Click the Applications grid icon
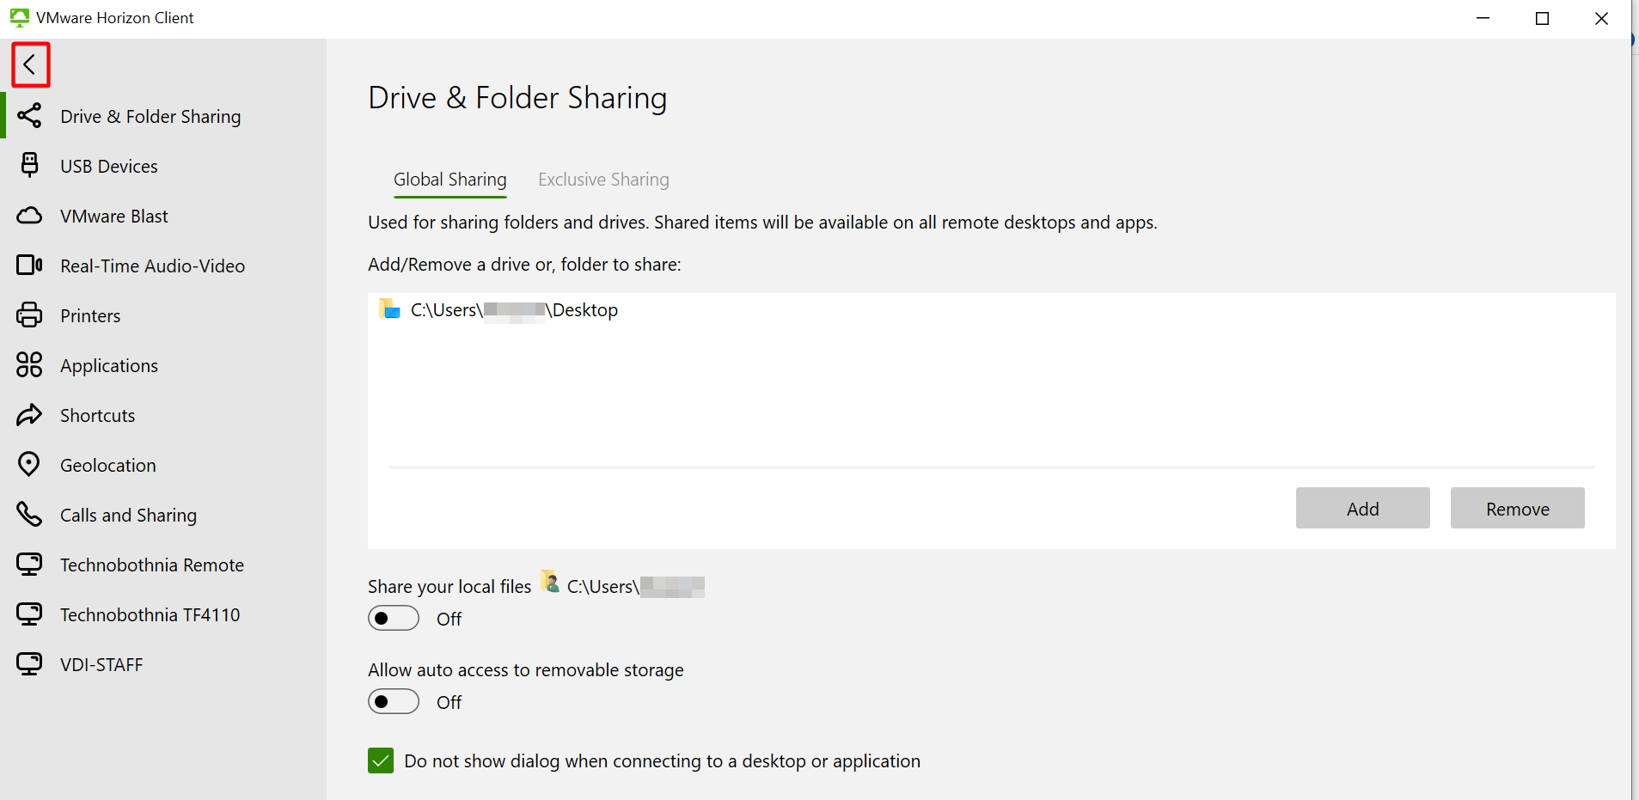Viewport: 1639px width, 800px height. tap(29, 364)
